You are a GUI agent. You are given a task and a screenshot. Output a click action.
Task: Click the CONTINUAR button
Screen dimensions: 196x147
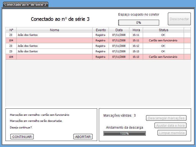tap(22, 137)
